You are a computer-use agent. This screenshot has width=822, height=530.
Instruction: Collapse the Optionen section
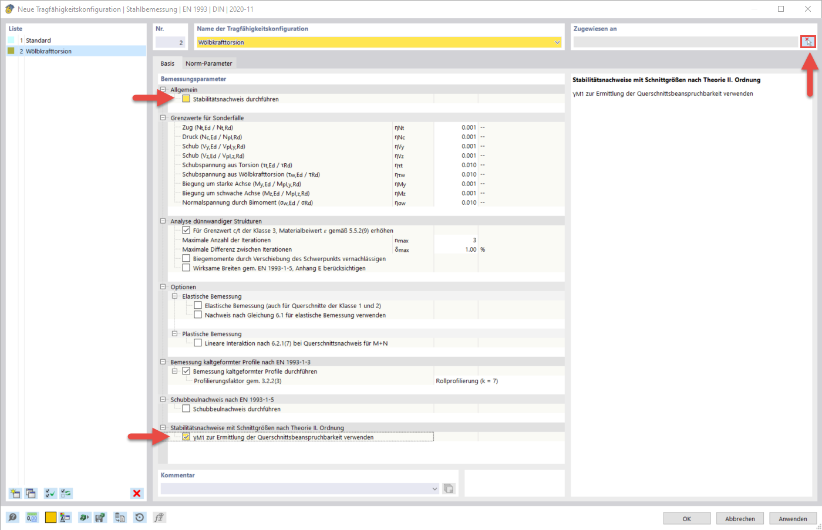coord(163,287)
